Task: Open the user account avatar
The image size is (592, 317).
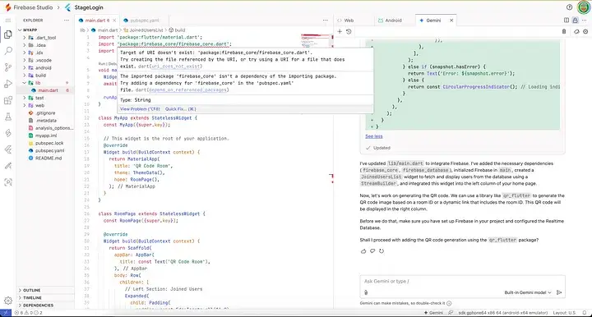Action: [x=584, y=7]
